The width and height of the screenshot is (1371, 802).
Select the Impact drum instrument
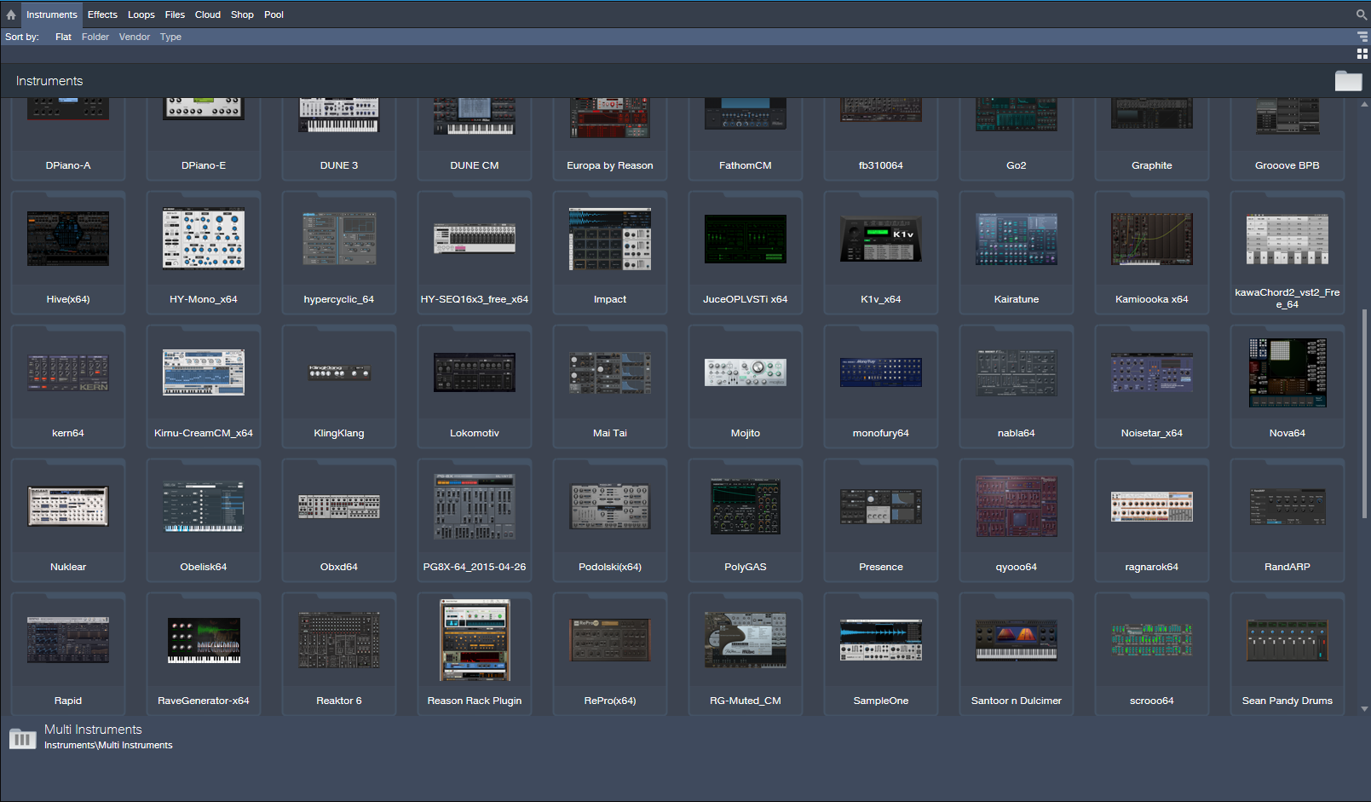[610, 253]
